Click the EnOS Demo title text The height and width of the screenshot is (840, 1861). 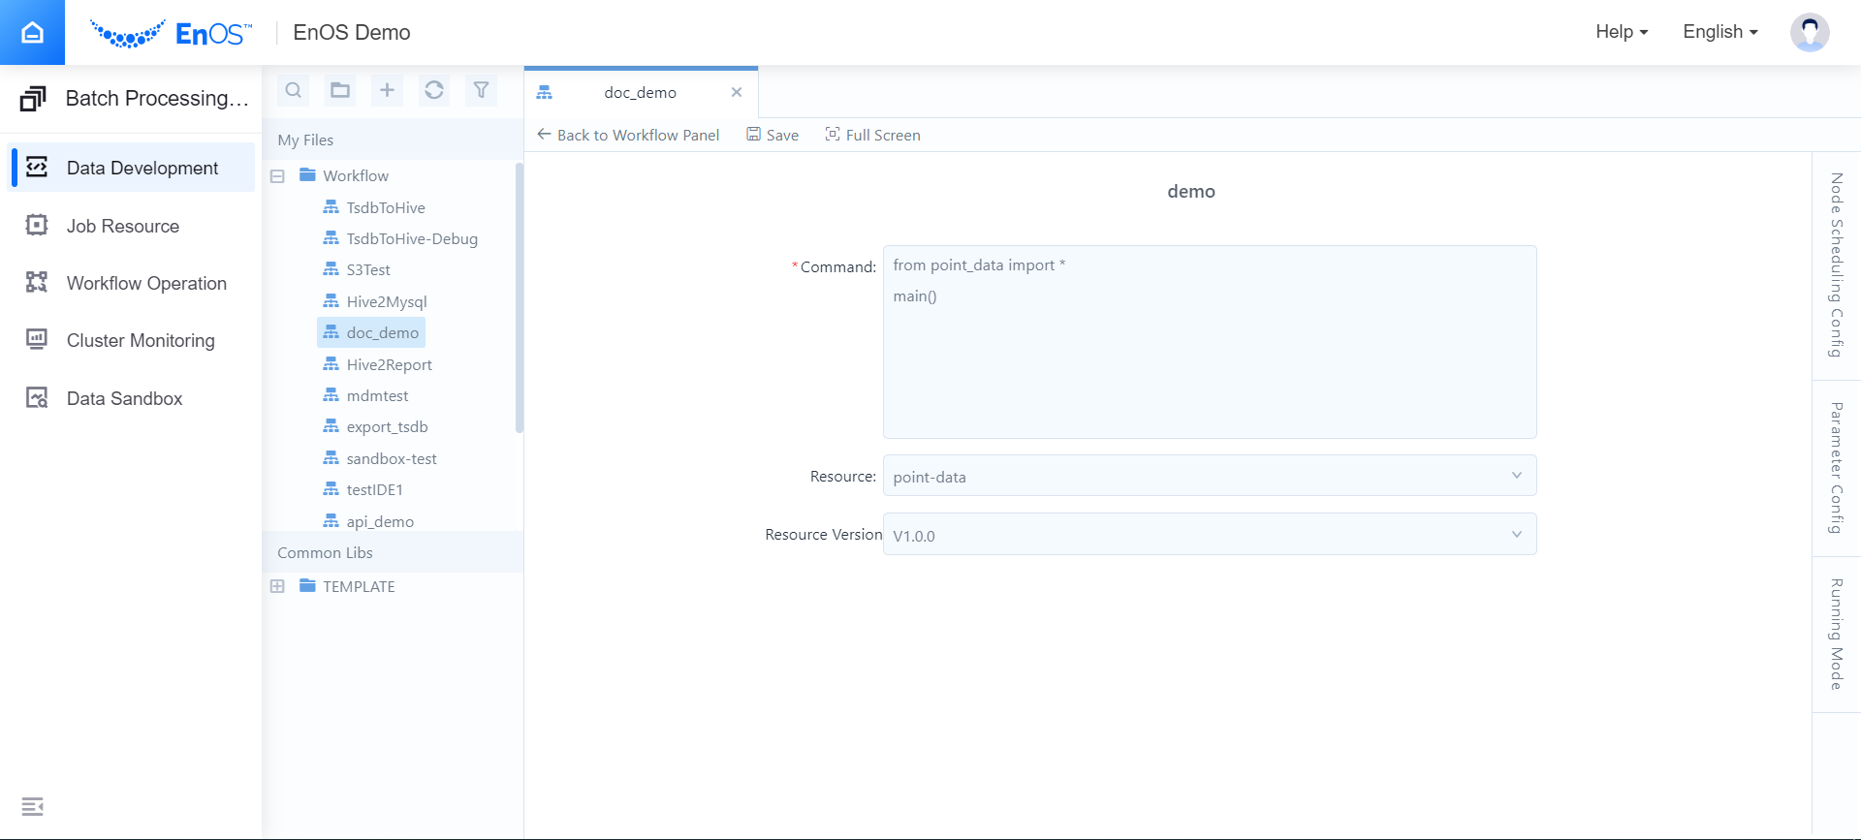(352, 32)
